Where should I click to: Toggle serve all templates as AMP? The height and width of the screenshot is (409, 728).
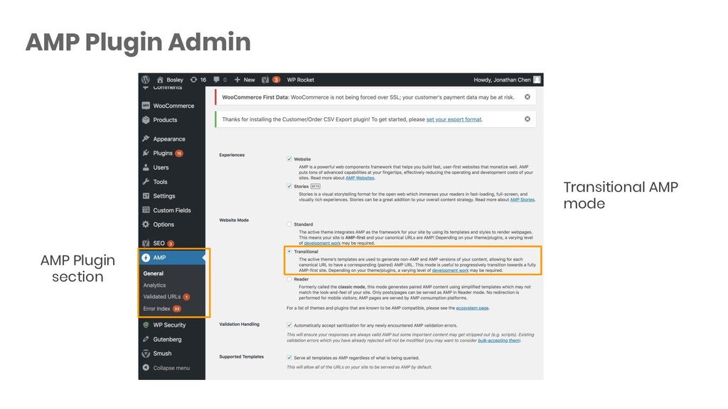289,358
